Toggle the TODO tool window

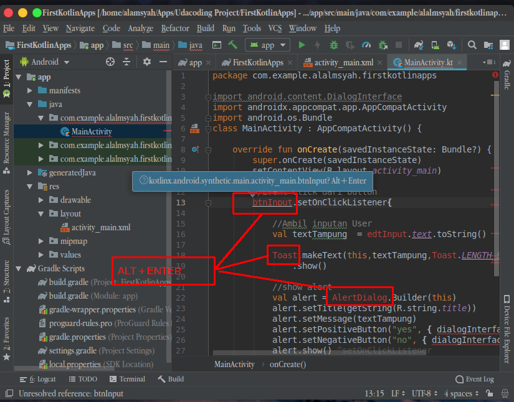click(x=83, y=379)
